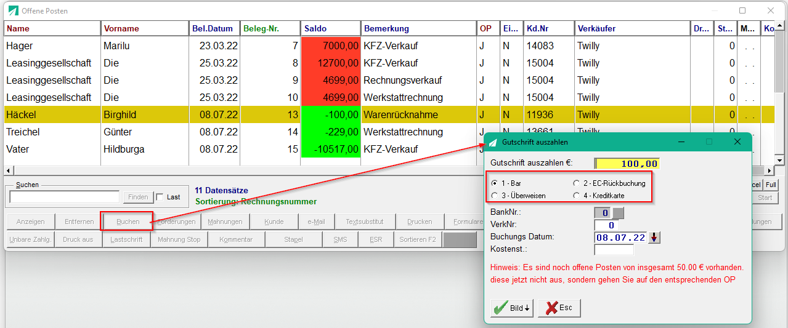Click the red X Esc button

559,308
